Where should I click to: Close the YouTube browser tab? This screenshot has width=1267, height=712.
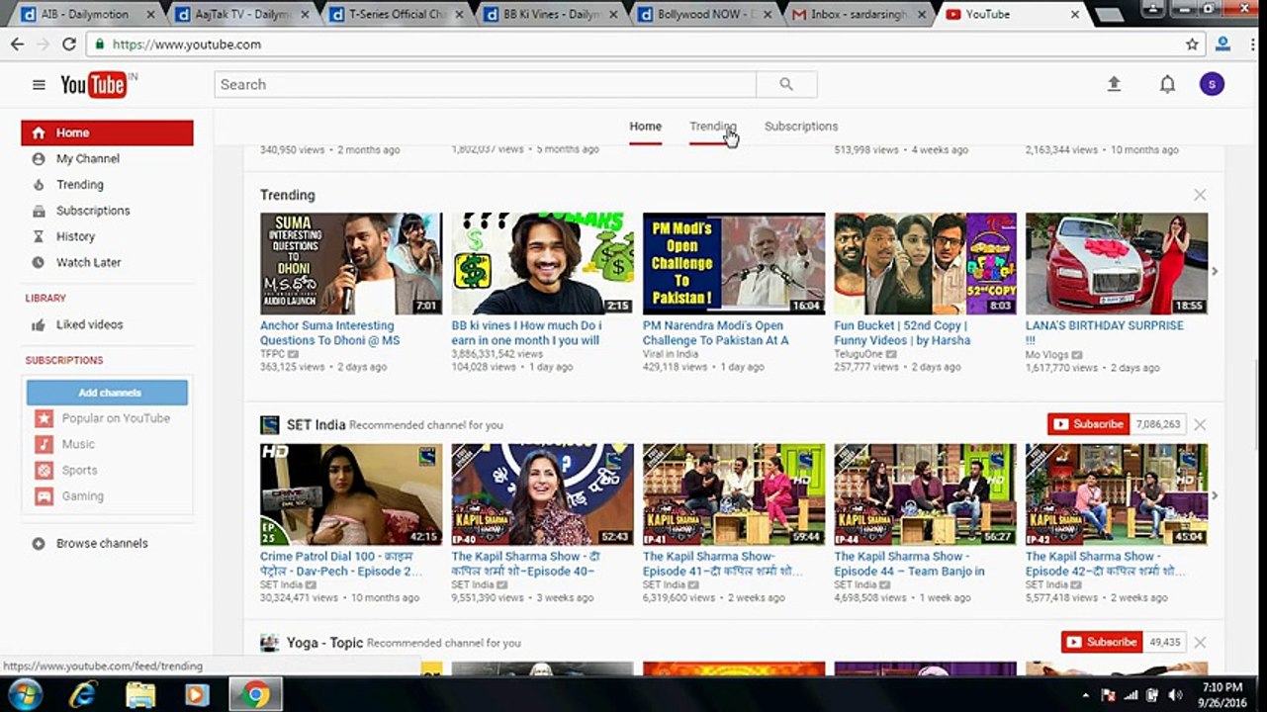click(1075, 14)
